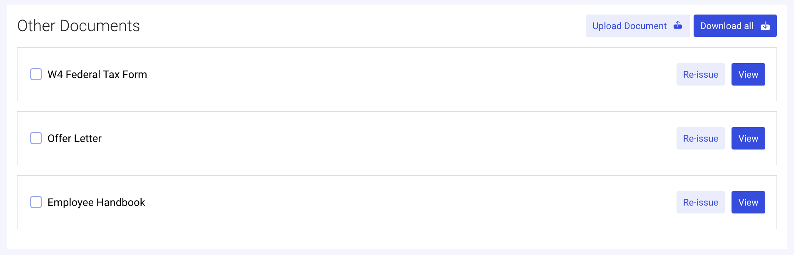Select the Offer Letter row
The height and width of the screenshot is (255, 794).
(375, 138)
